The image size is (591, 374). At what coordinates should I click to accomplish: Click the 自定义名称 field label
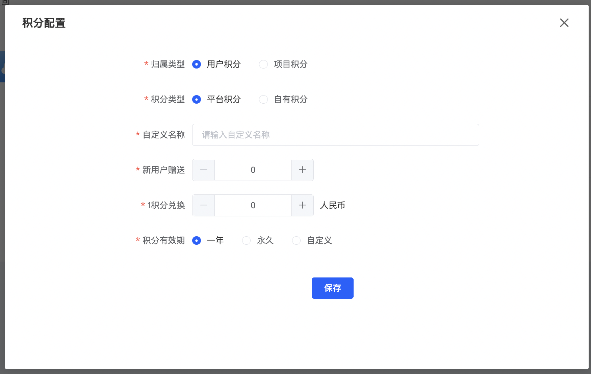163,135
